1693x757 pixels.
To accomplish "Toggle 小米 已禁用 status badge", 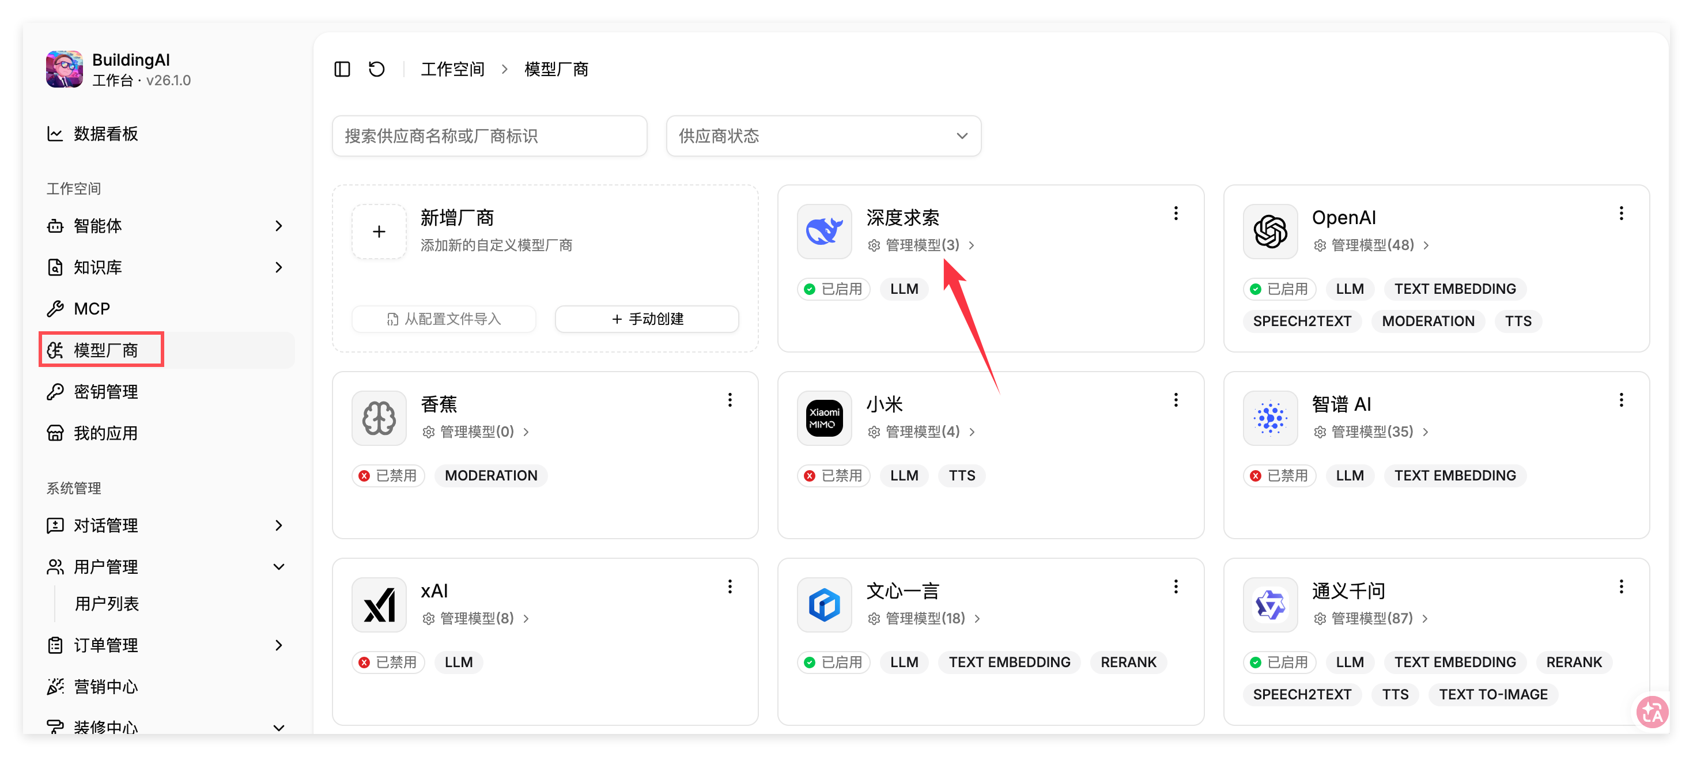I will coord(834,476).
